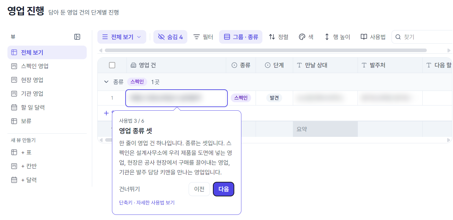Create a new 칸반 view
The height and width of the screenshot is (220, 453).
pyautogui.click(x=47, y=166)
